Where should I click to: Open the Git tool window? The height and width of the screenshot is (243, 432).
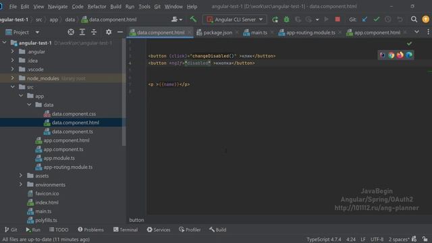(11, 230)
